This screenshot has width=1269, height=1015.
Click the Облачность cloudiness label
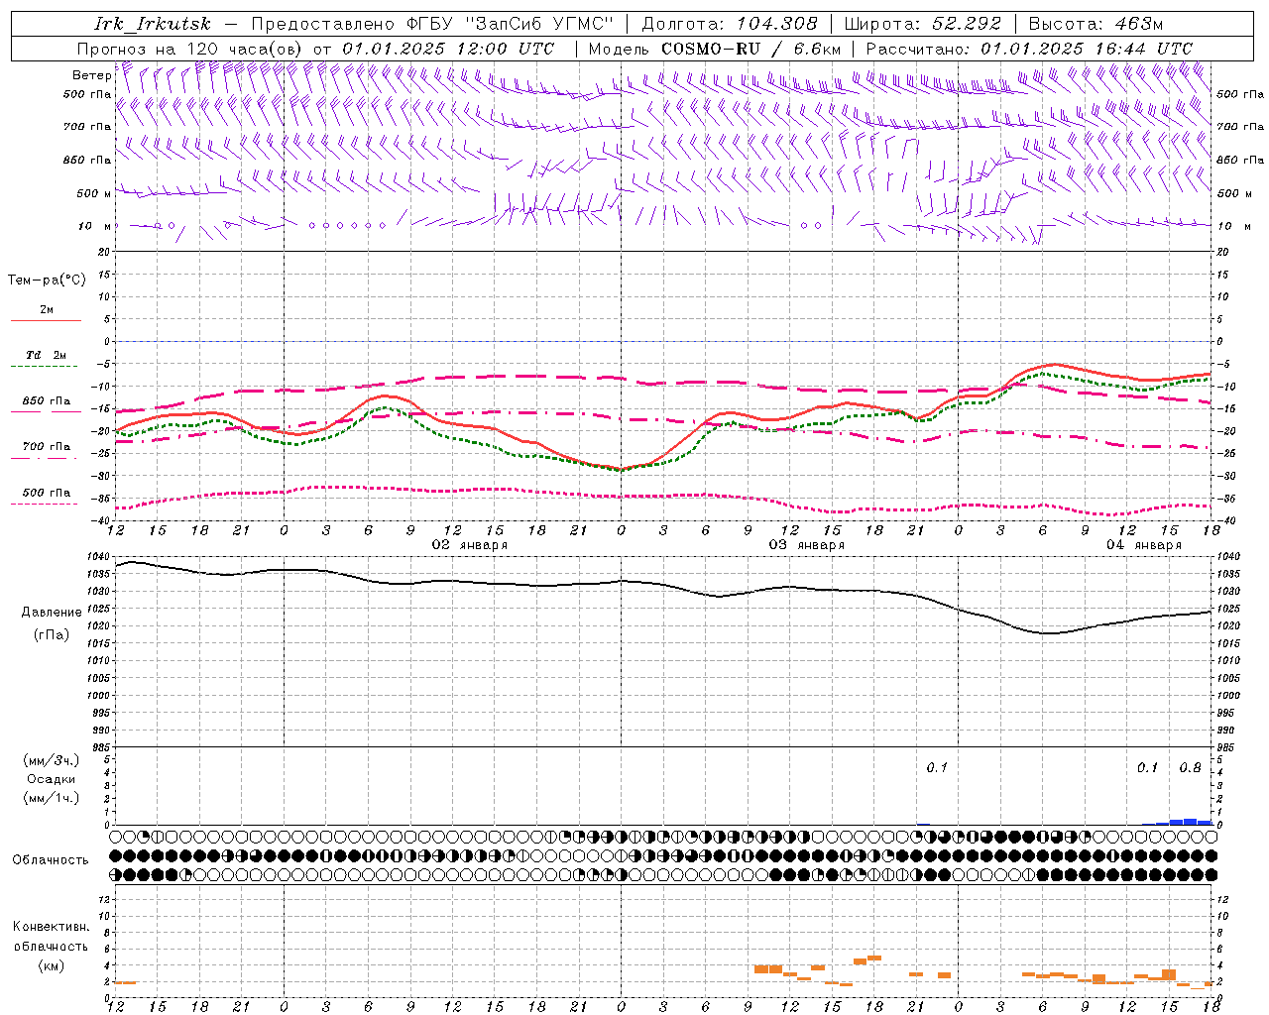coord(51,860)
